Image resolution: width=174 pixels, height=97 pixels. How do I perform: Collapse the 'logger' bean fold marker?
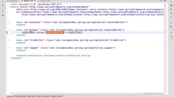[x=10, y=48]
